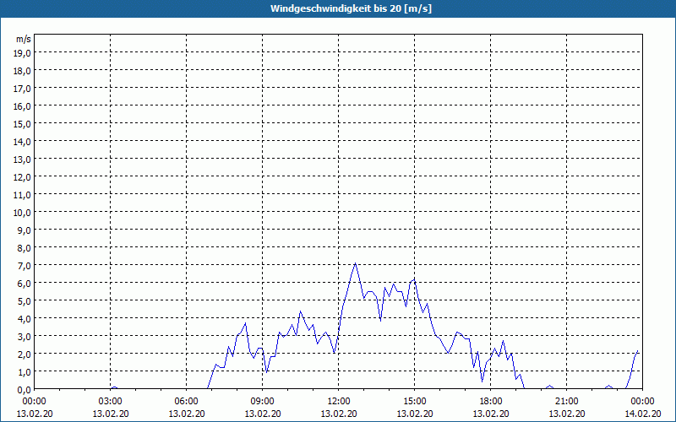Image resolution: width=676 pixels, height=422 pixels.
Task: Click the "09:00" time label
Action: click(x=263, y=402)
